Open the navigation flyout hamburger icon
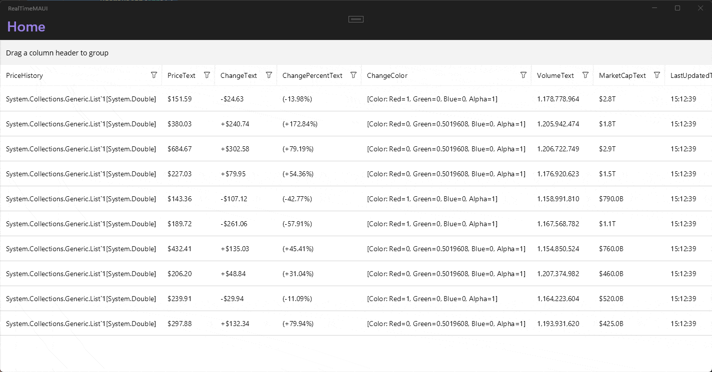 355,19
